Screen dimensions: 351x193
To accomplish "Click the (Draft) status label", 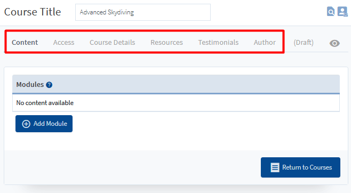I will click(x=304, y=42).
